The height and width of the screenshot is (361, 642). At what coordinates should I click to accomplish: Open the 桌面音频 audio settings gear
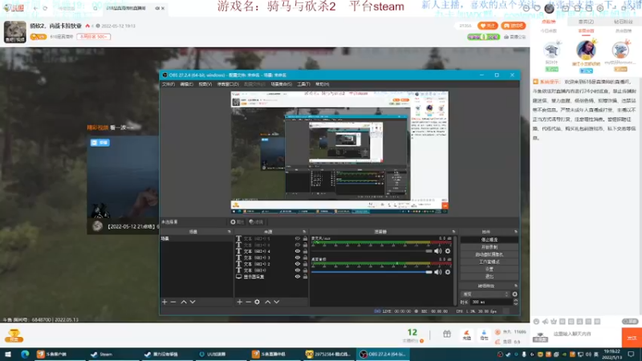pyautogui.click(x=448, y=272)
